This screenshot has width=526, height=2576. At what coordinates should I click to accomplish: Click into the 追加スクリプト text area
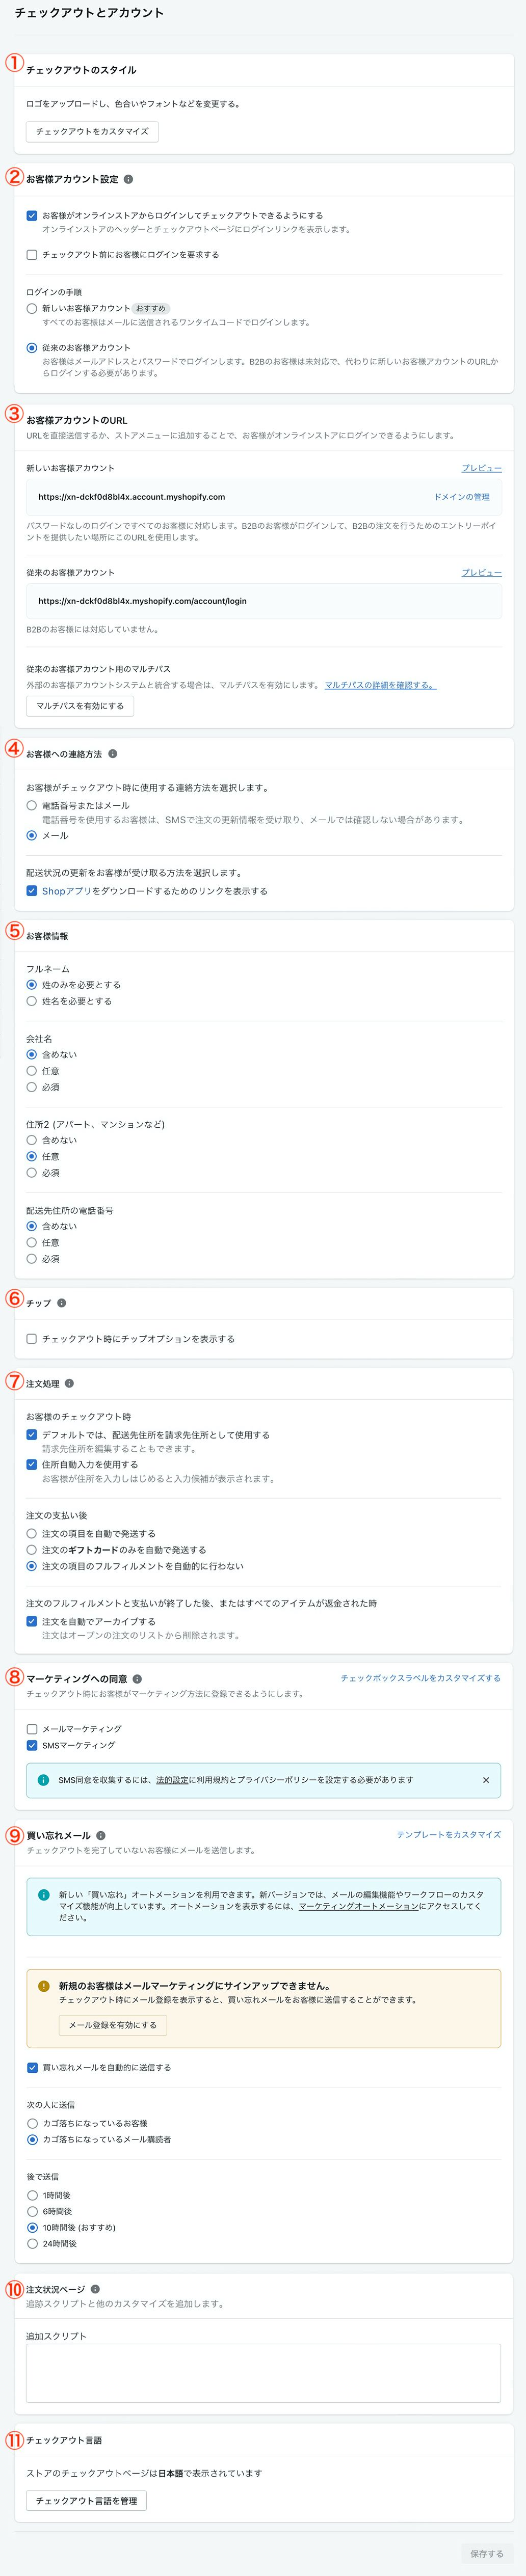(263, 2373)
